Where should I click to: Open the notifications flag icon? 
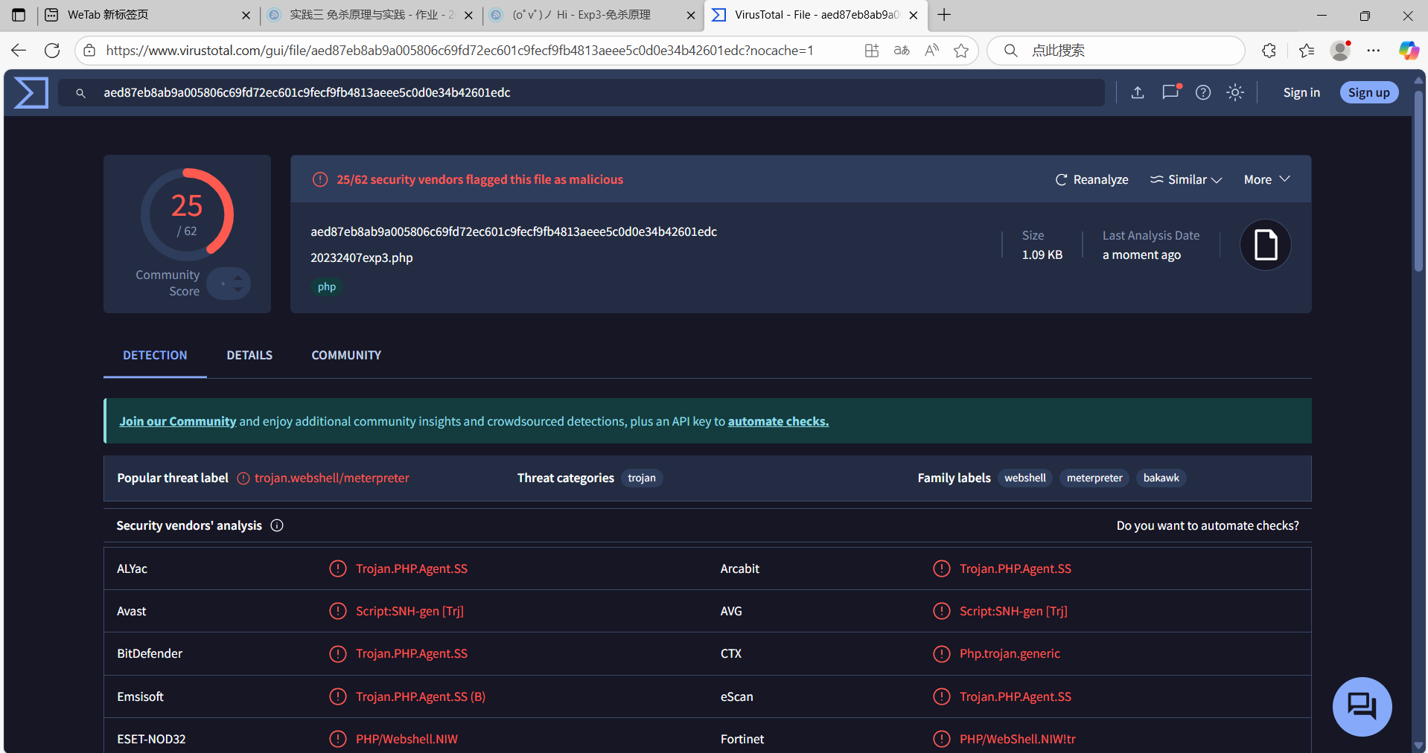tap(1170, 92)
